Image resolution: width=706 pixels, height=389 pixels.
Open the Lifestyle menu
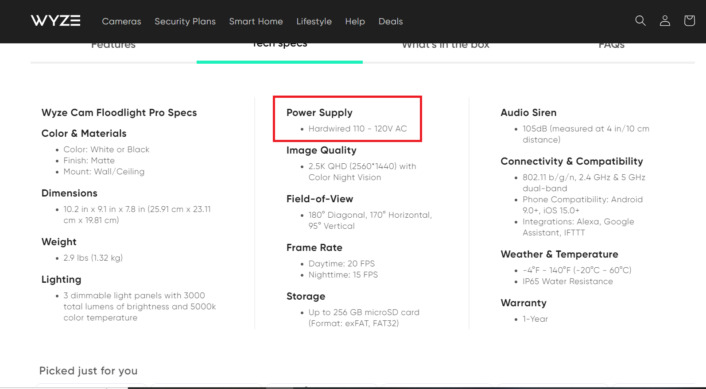(x=314, y=21)
